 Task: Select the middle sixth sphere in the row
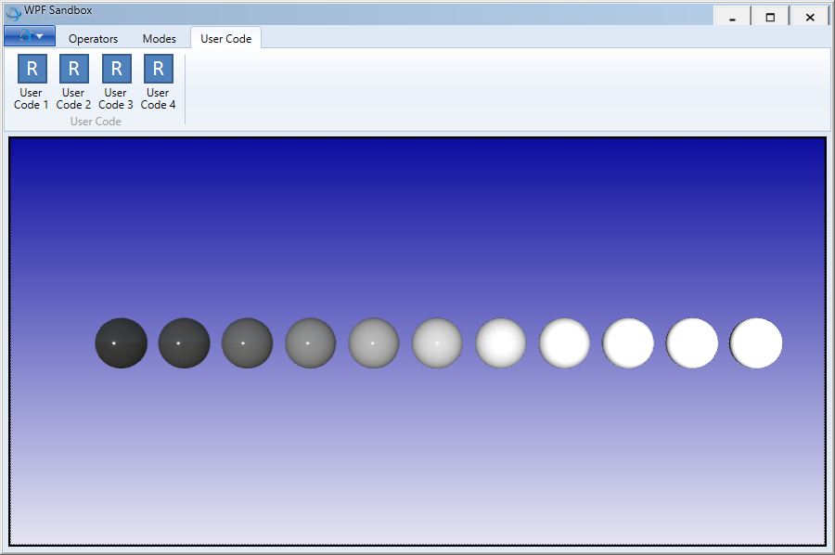437,342
